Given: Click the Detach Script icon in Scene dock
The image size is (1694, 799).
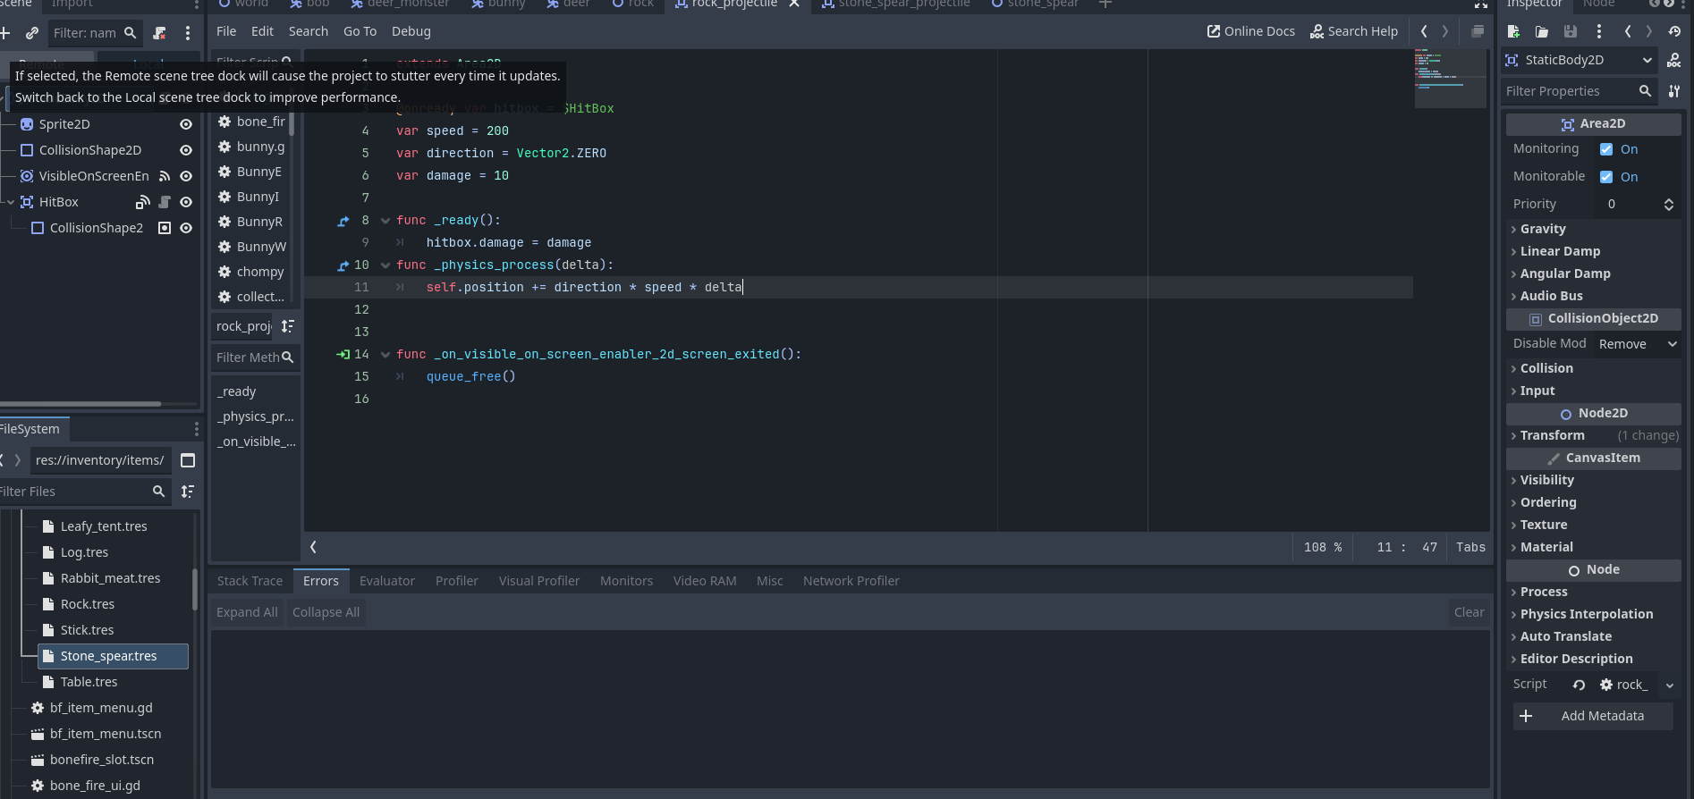Looking at the screenshot, I should (160, 33).
